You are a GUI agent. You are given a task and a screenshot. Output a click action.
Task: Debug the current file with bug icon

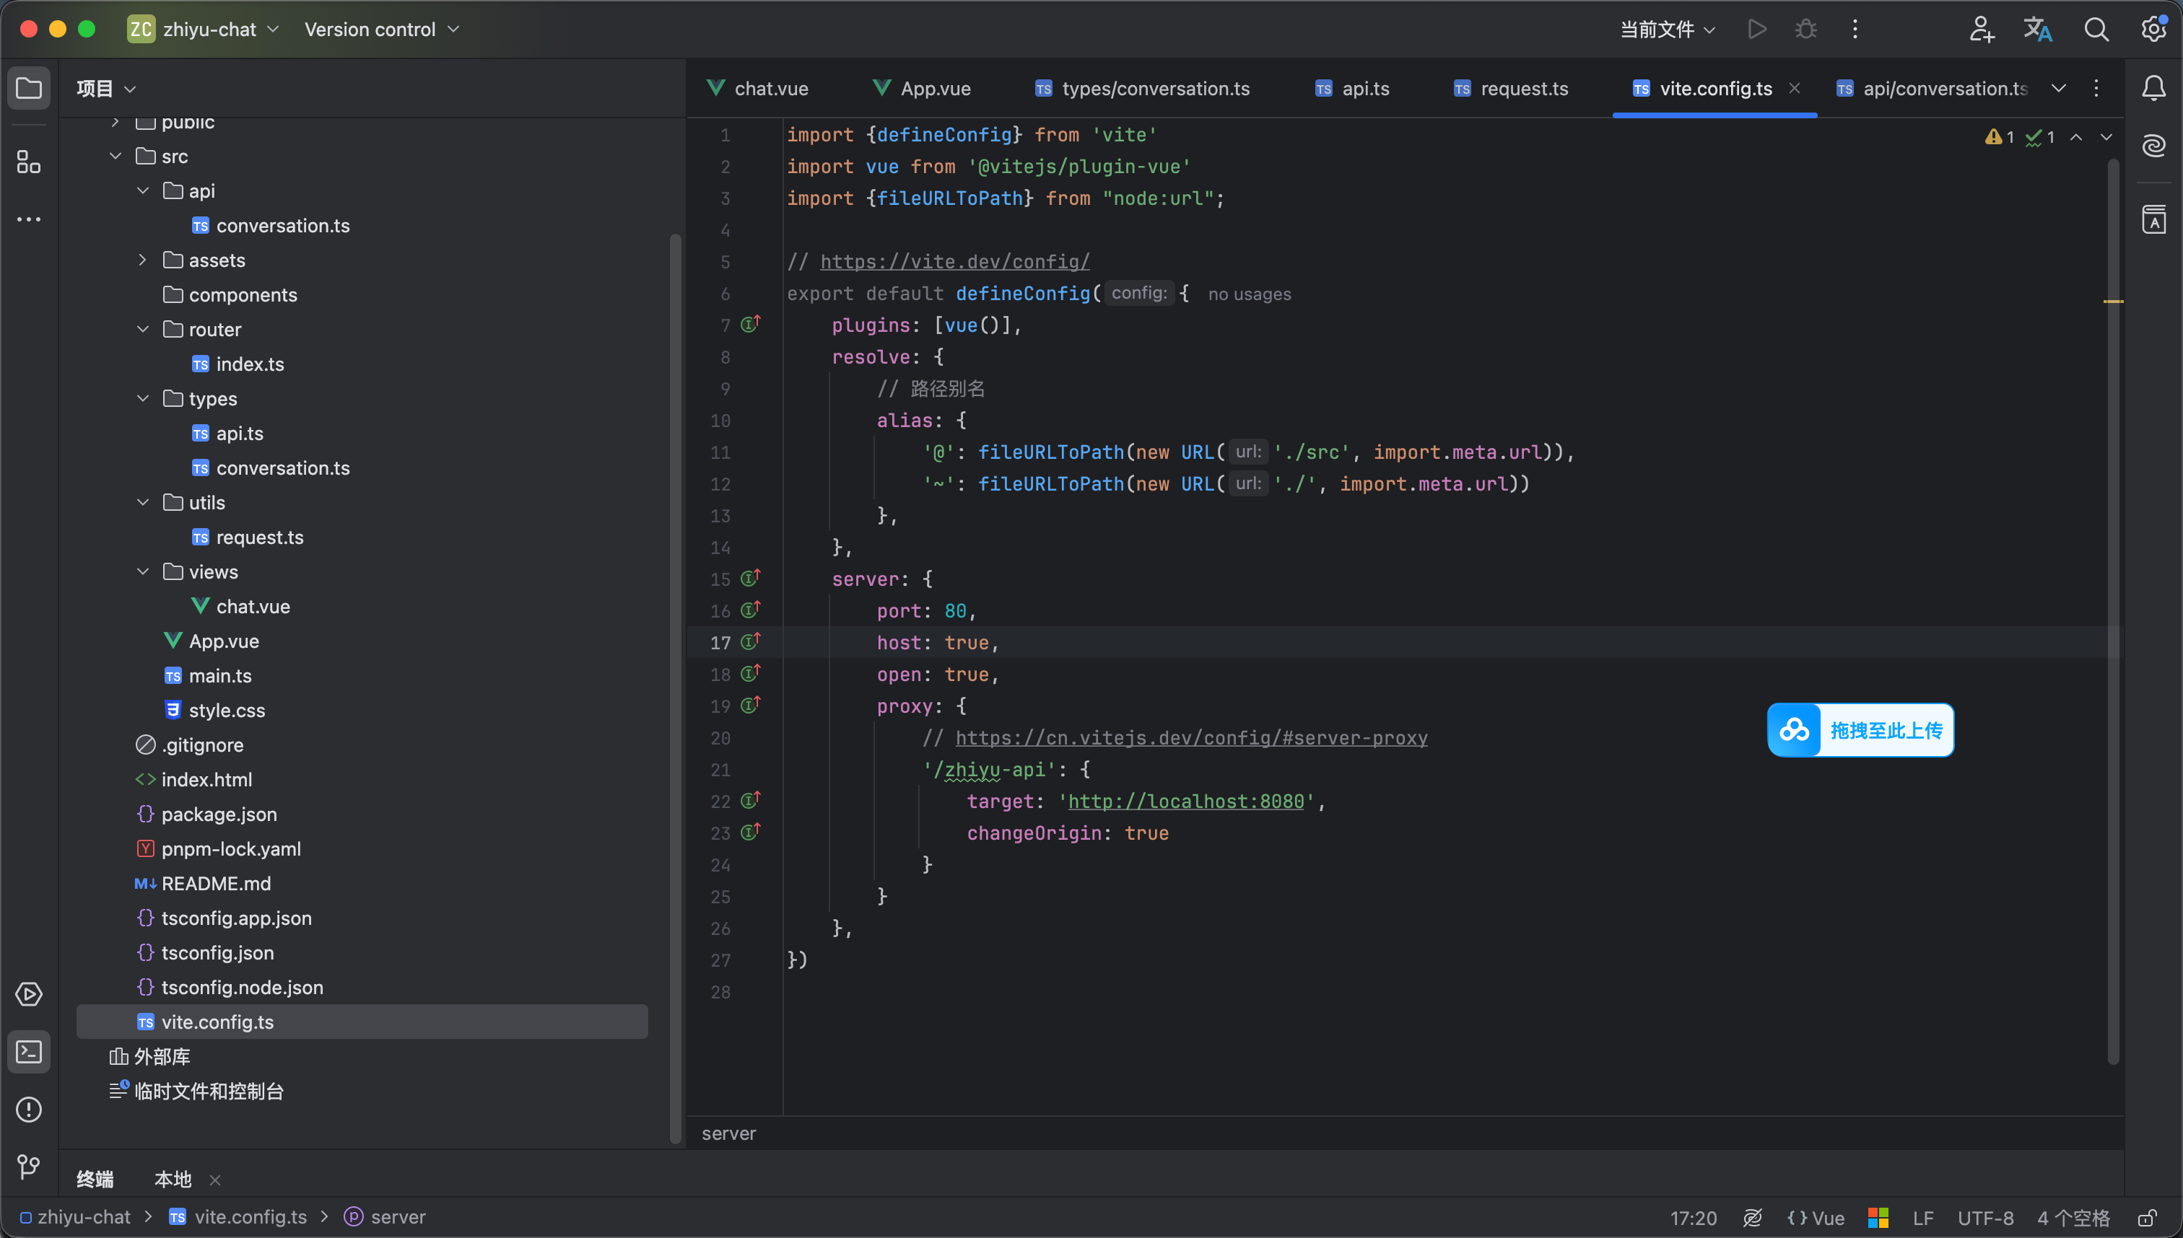[1805, 30]
